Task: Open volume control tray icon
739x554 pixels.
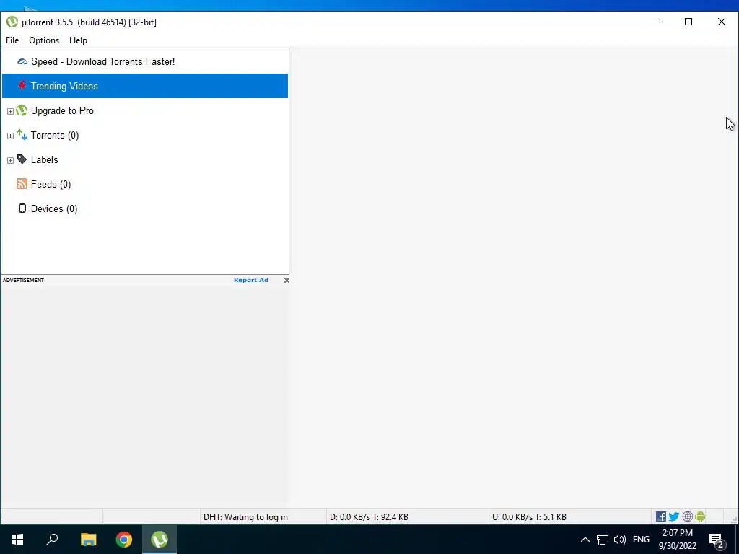Action: tap(620, 540)
